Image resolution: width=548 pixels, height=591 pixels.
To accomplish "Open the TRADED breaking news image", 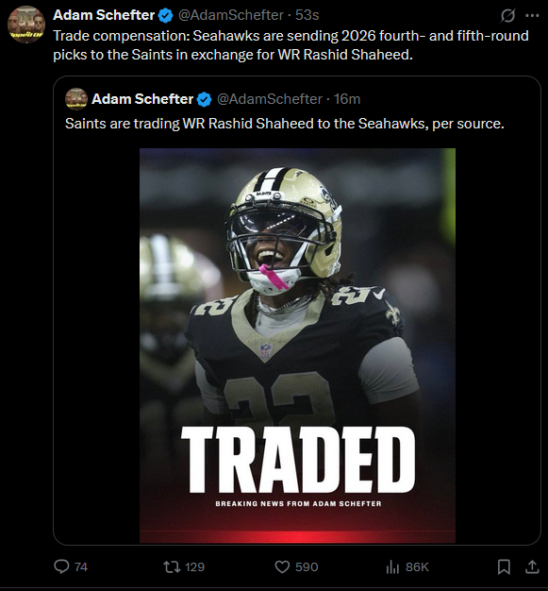I will (297, 346).
